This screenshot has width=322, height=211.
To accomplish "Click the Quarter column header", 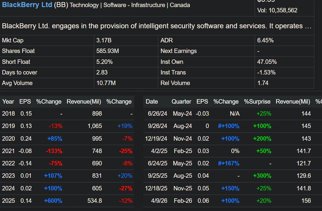I will point(181,102).
